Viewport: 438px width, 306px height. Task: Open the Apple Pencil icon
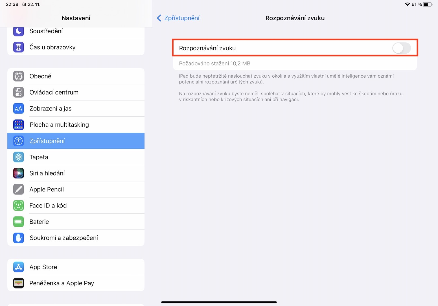tap(19, 189)
